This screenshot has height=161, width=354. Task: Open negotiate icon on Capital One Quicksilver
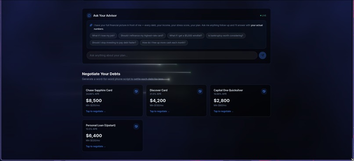coord(264,91)
